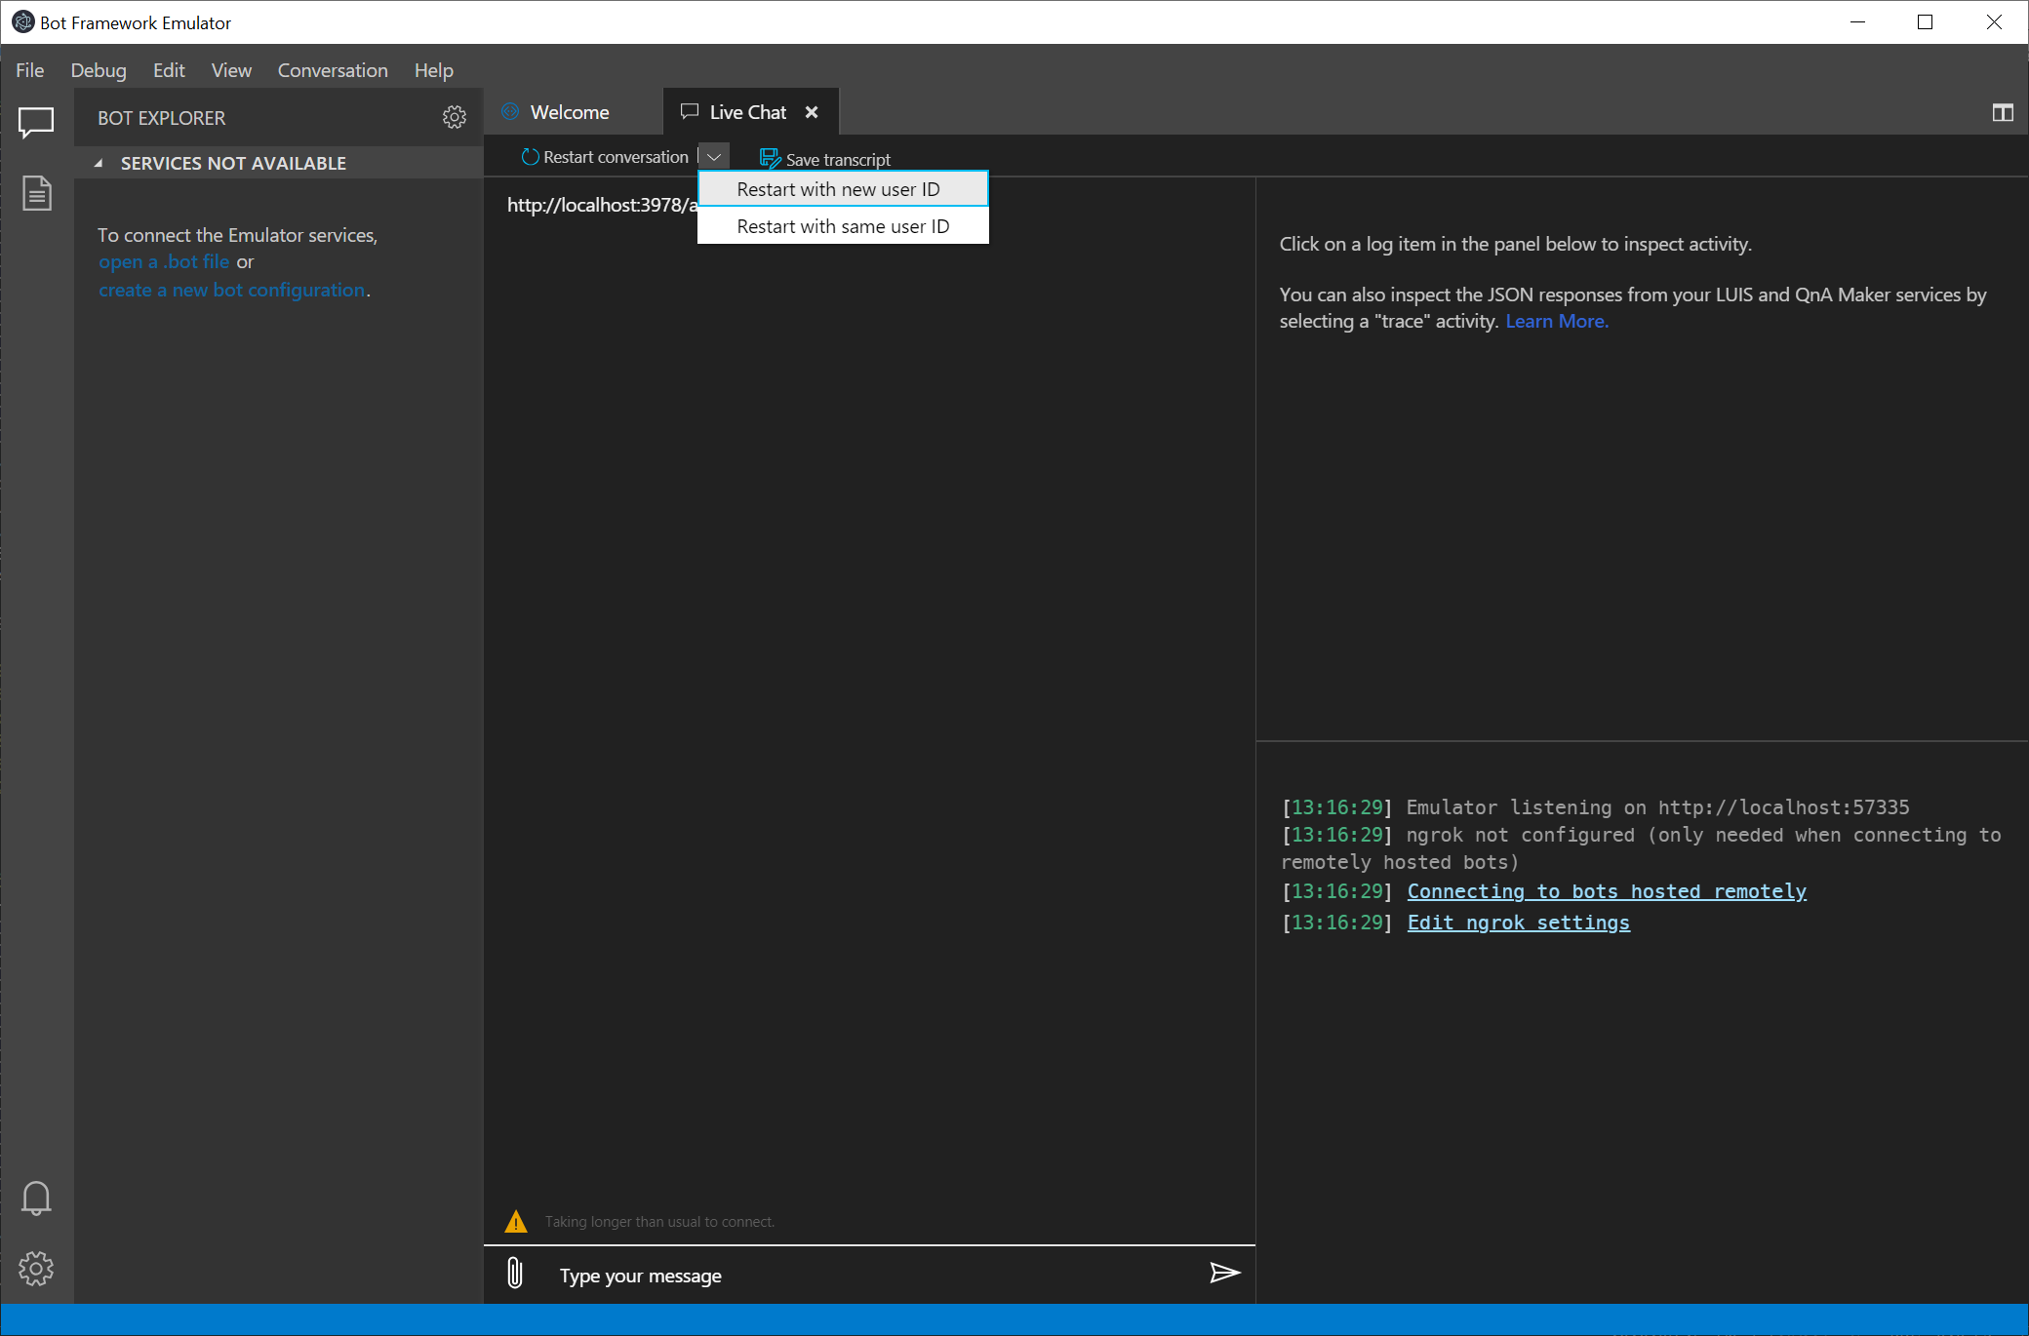Image resolution: width=2029 pixels, height=1336 pixels.
Task: Open the Learn More link
Action: (1557, 321)
